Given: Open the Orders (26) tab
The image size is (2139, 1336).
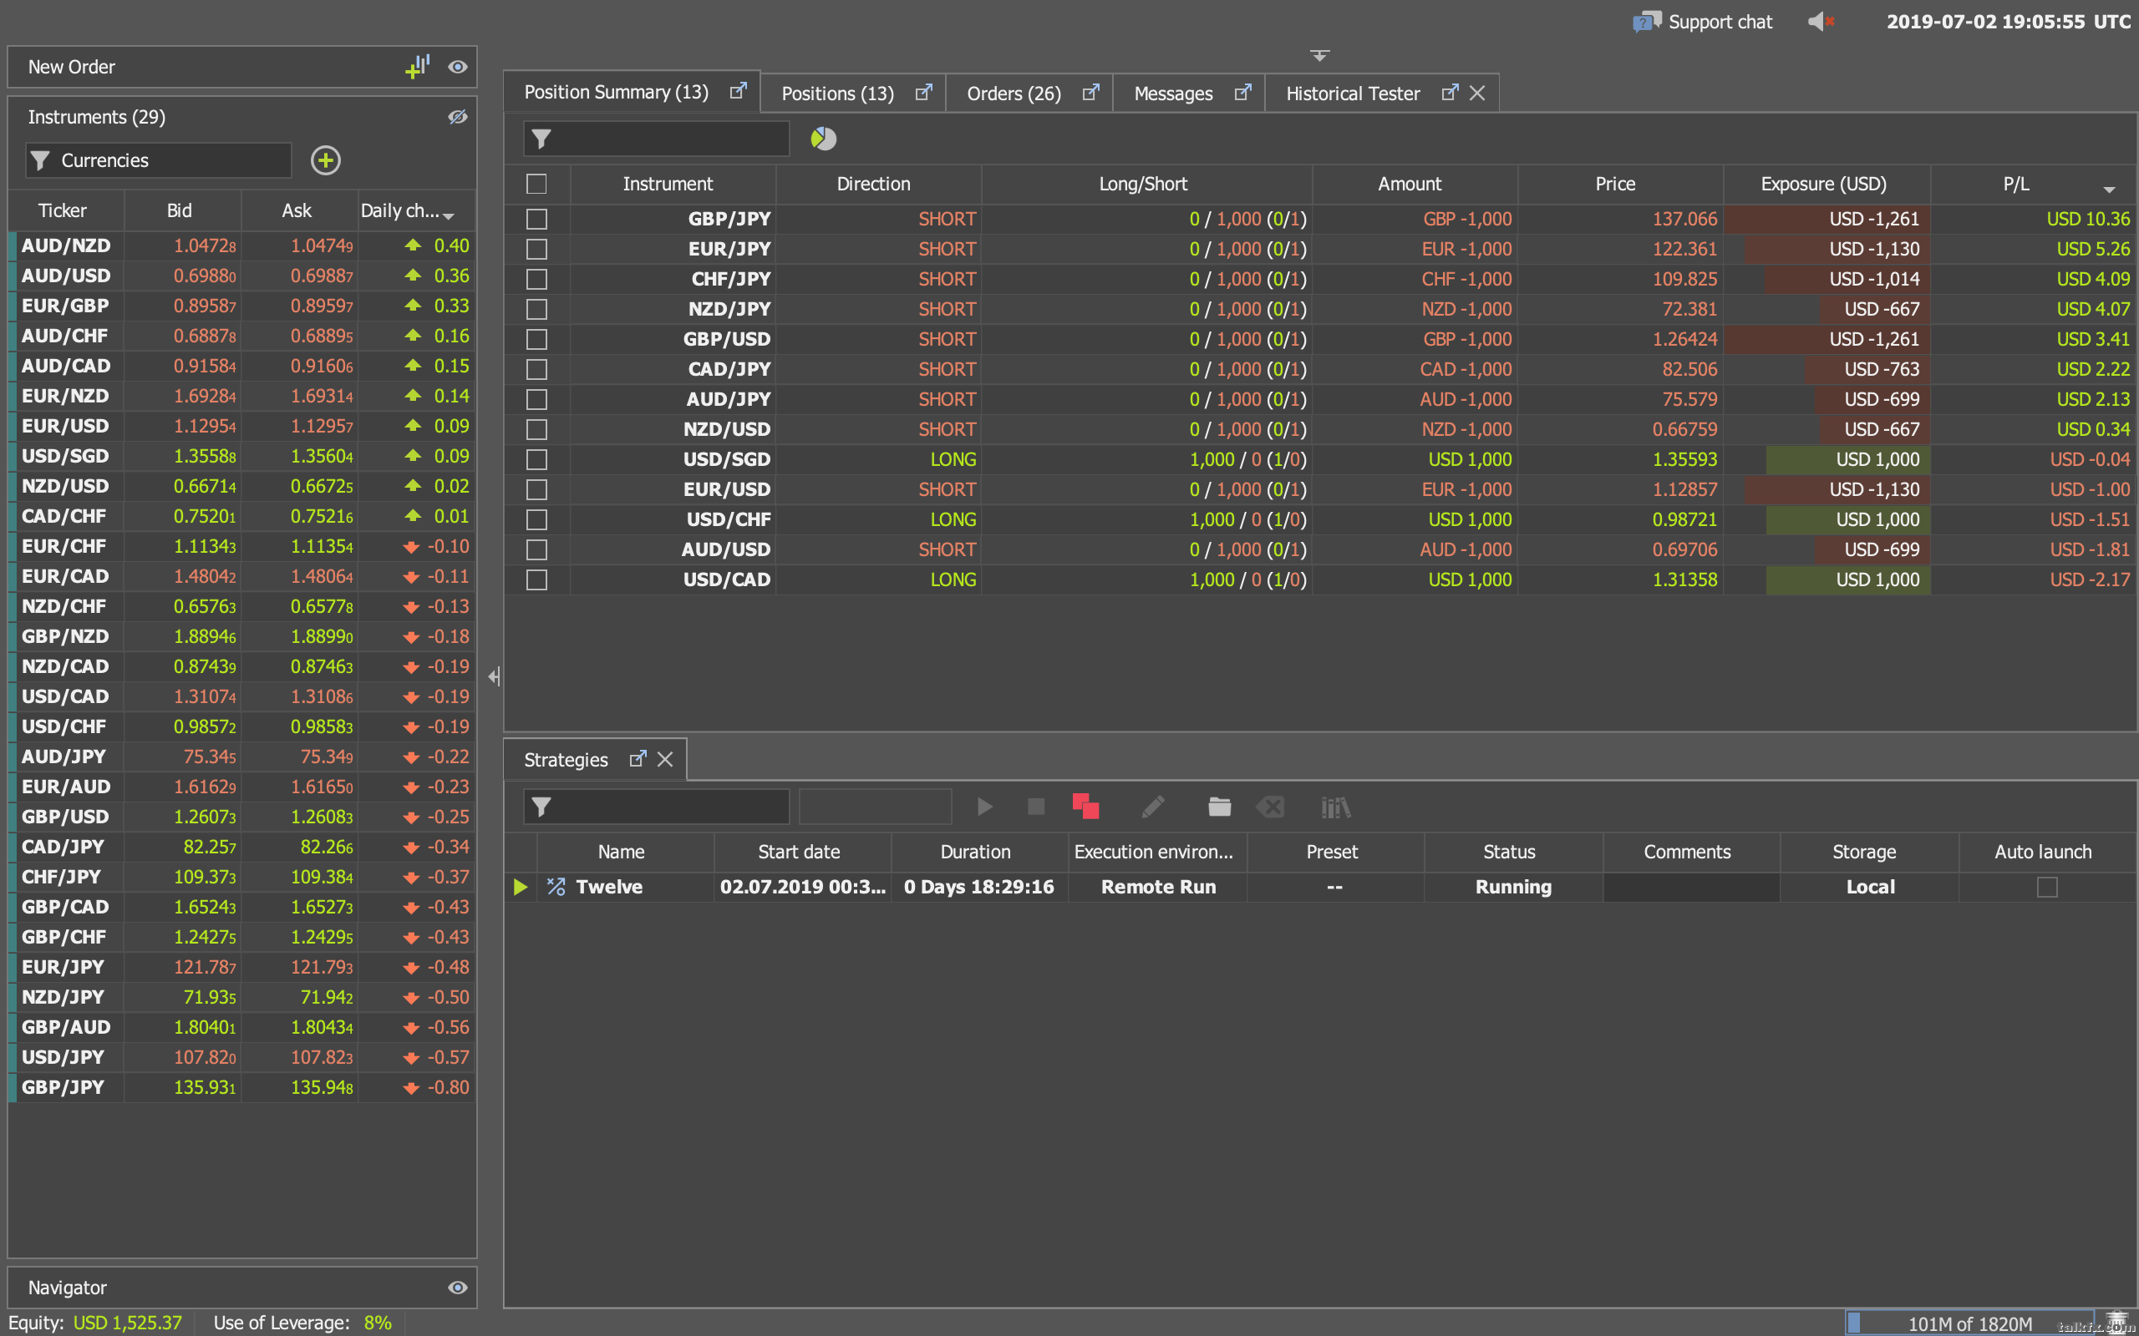Looking at the screenshot, I should [x=1014, y=94].
